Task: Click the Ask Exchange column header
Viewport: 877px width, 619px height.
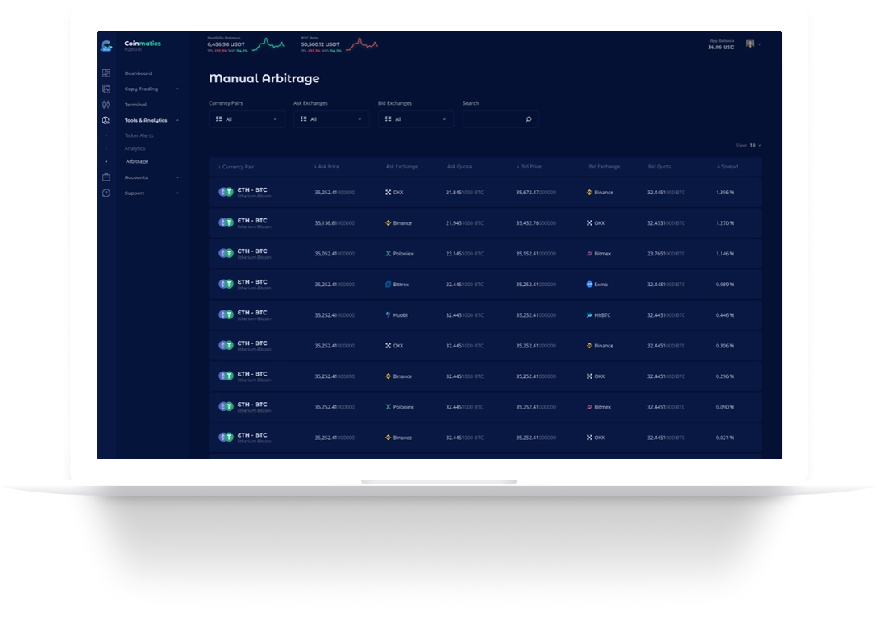Action: pyautogui.click(x=401, y=167)
